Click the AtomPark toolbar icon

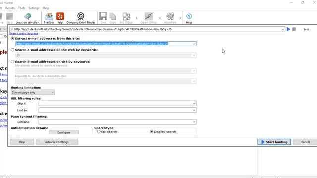coord(170,18)
